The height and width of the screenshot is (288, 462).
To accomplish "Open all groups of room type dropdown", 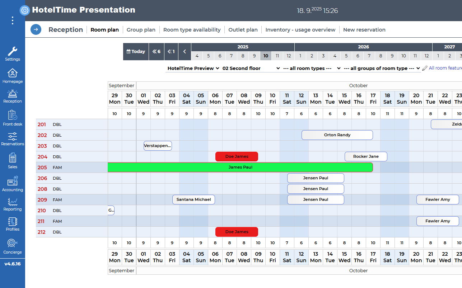I will pyautogui.click(x=382, y=68).
